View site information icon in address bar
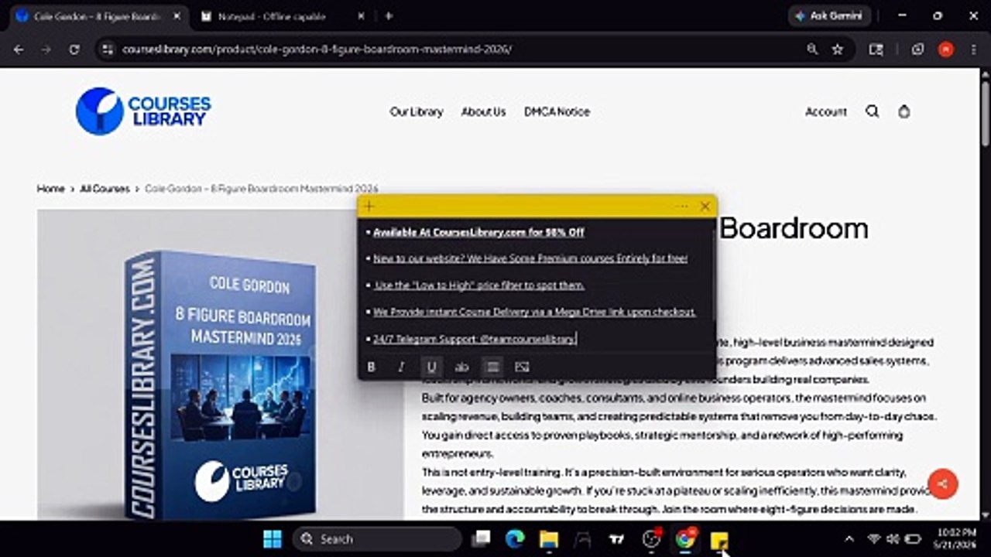The height and width of the screenshot is (557, 991). coord(108,50)
